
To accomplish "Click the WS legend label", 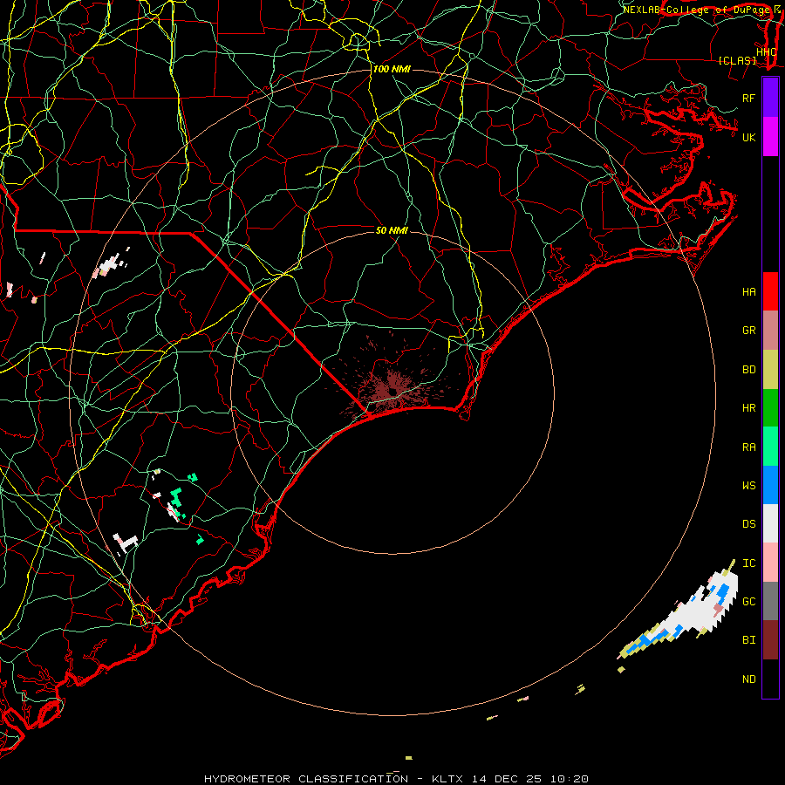I will [x=748, y=485].
